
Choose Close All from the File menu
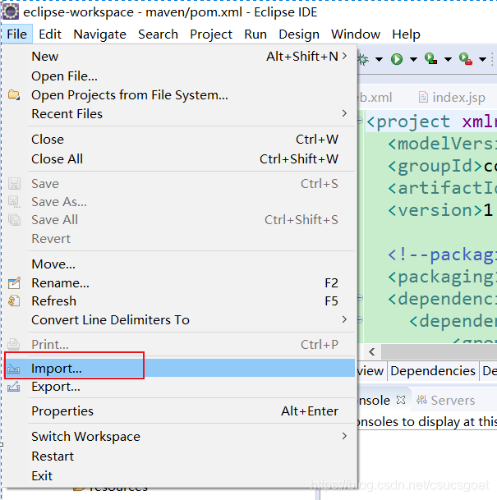(x=180, y=158)
